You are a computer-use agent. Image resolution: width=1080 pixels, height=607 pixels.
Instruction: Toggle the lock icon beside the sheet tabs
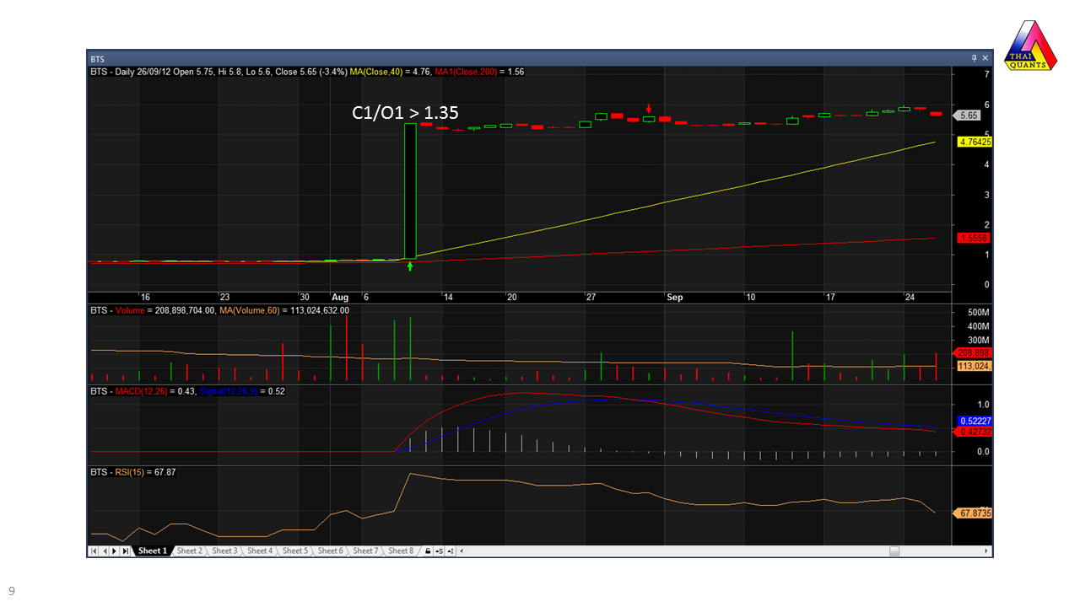pyautogui.click(x=427, y=551)
